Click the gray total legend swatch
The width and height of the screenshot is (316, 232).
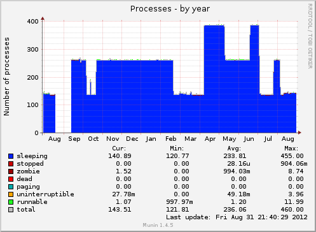(11, 210)
